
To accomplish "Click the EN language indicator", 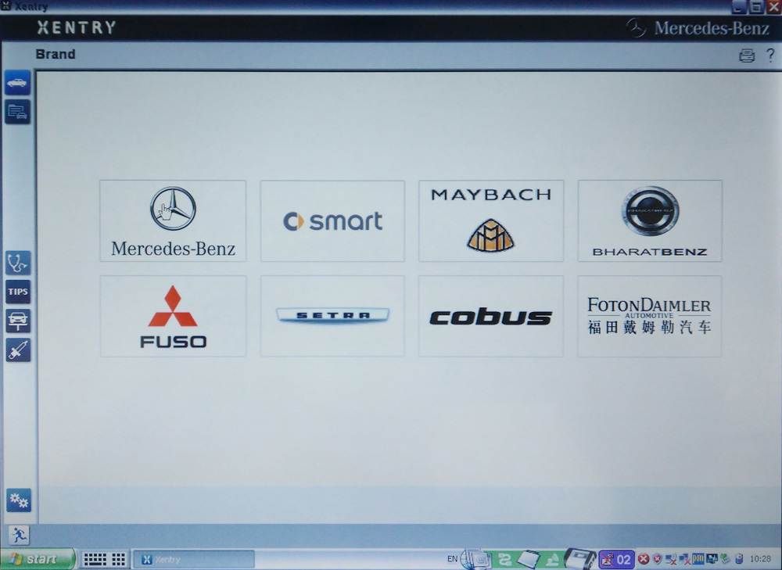I will pyautogui.click(x=452, y=559).
